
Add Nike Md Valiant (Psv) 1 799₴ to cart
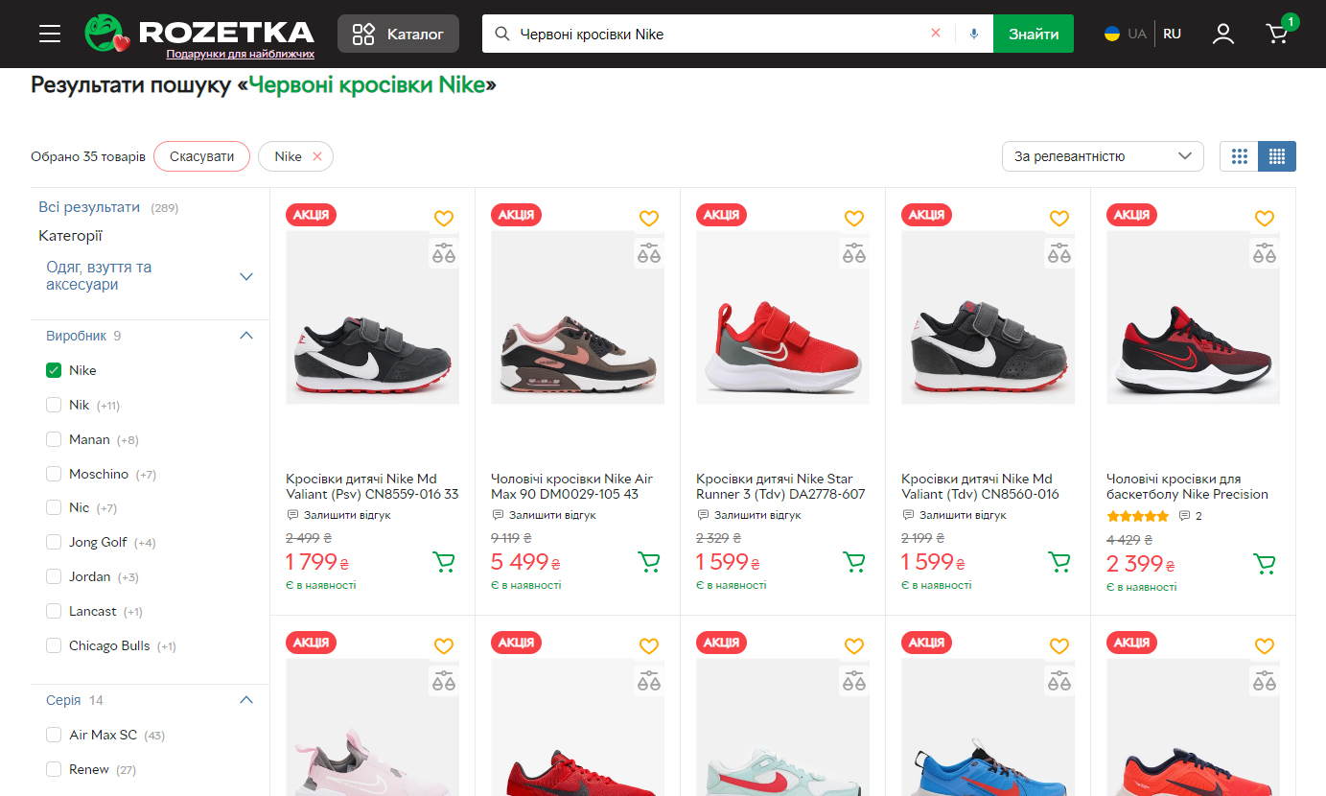click(444, 562)
